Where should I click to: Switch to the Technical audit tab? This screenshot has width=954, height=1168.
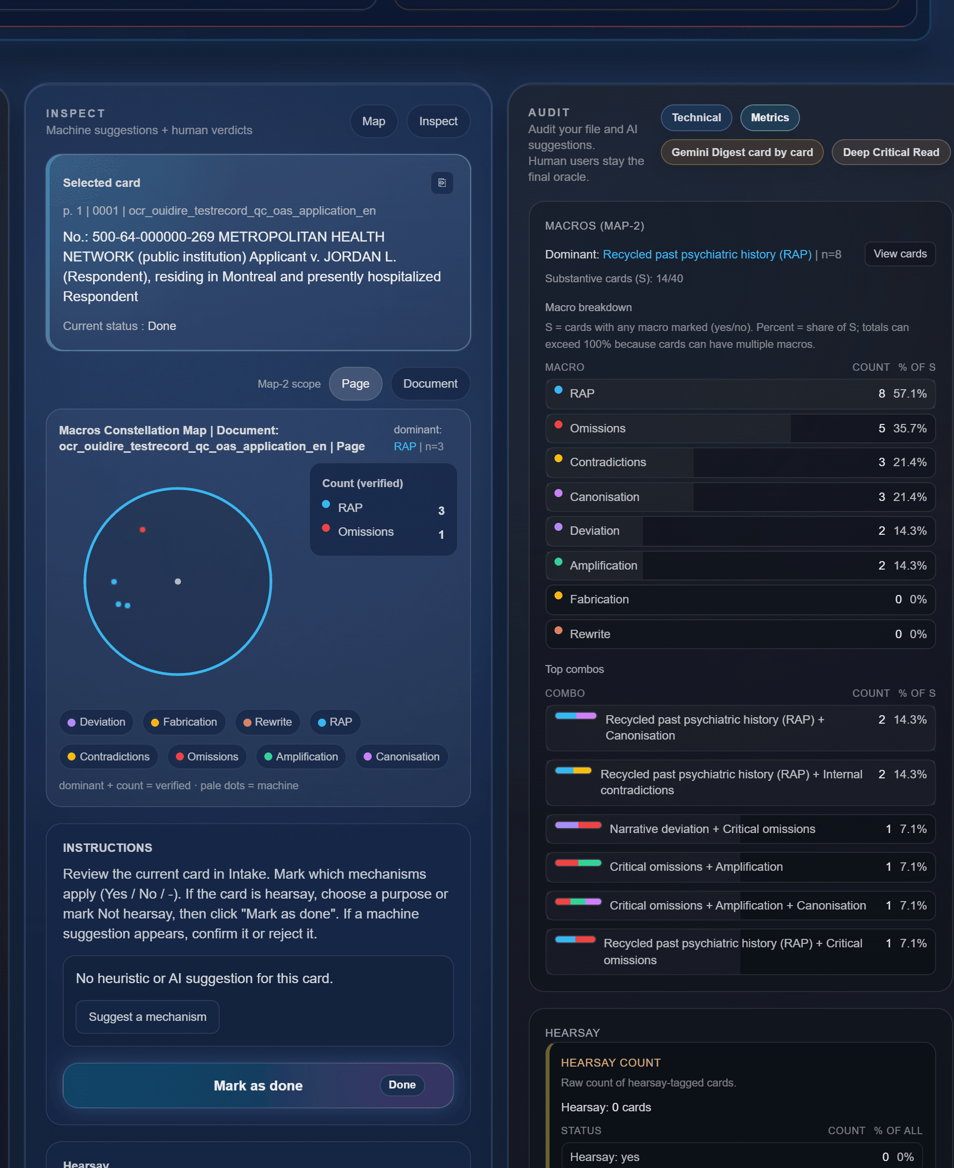click(696, 118)
